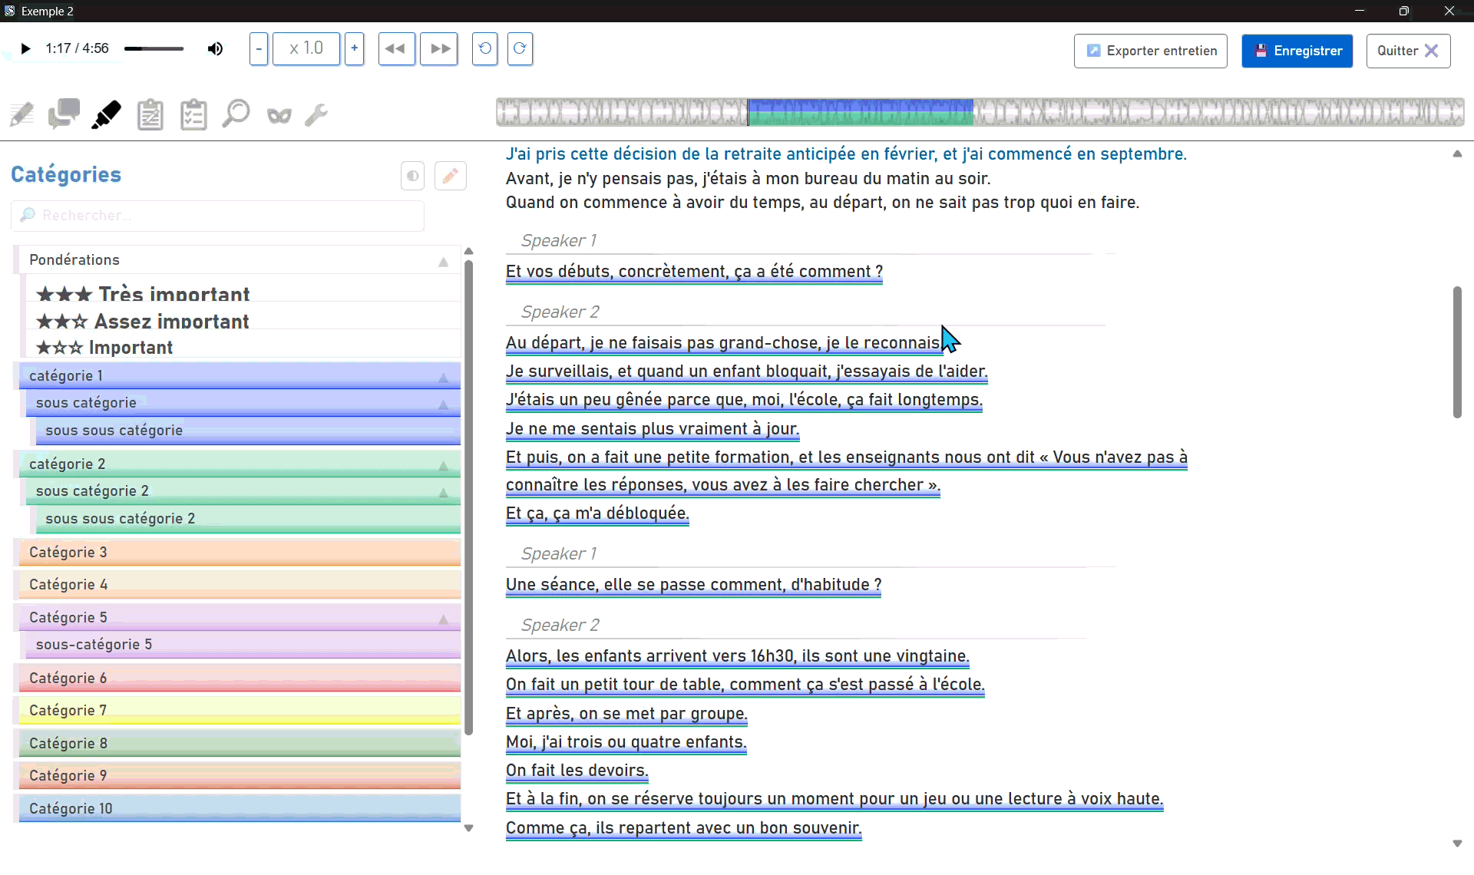Click the play button
Image resolution: width=1474 pixels, height=875 pixels.
(25, 49)
